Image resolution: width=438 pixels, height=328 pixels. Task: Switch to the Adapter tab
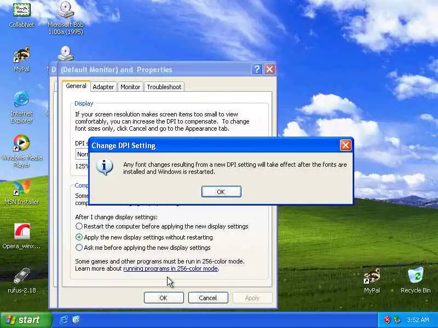tap(103, 87)
